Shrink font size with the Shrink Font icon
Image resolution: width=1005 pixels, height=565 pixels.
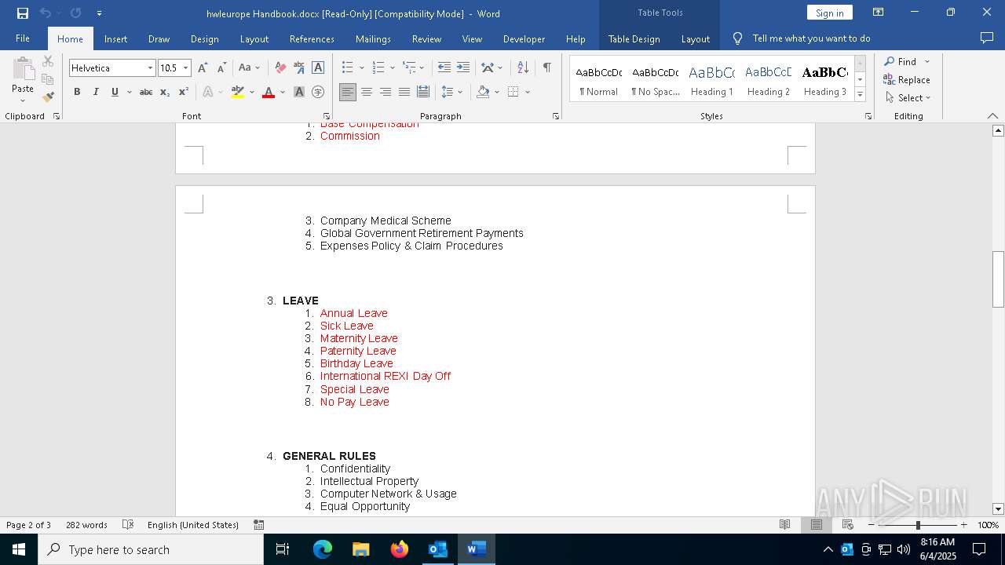221,68
